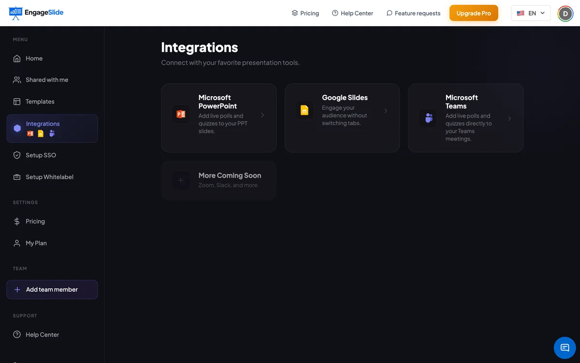Screen dimensions: 580x363
Task: Open My Plan
Action: click(52, 243)
